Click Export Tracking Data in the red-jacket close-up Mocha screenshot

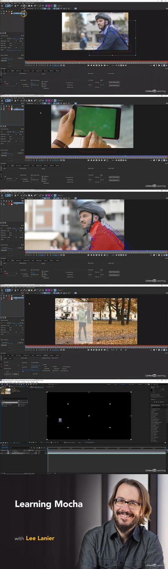pos(114,271)
